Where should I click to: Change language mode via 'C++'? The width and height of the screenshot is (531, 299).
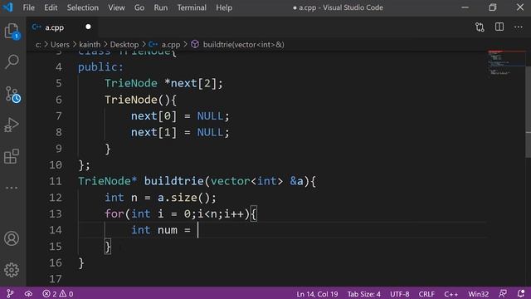[451, 294]
